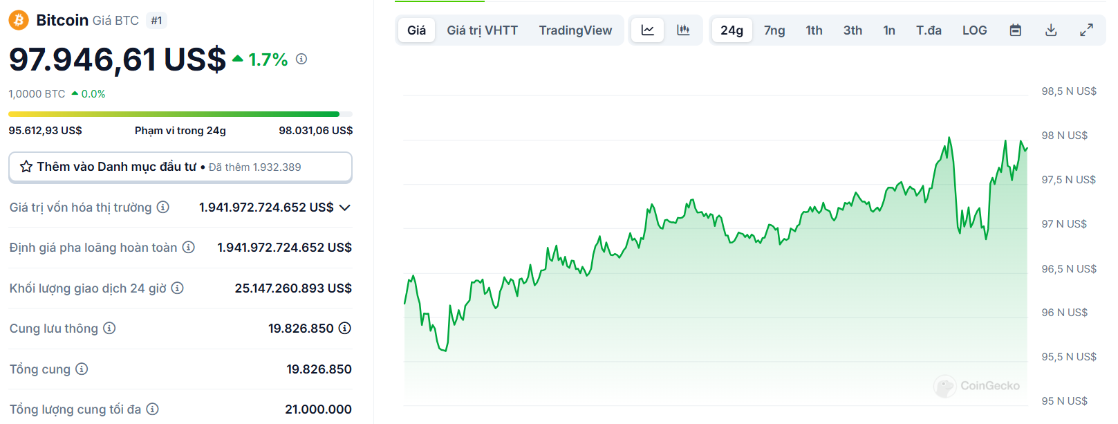Click the 98 N US$ axis label
Viewport: 1118px width, 424px height.
coord(1064,135)
